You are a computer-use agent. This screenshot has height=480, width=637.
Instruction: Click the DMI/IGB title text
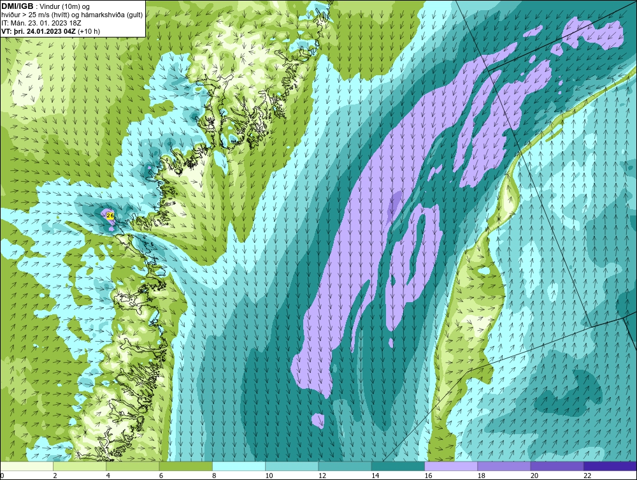(x=17, y=6)
